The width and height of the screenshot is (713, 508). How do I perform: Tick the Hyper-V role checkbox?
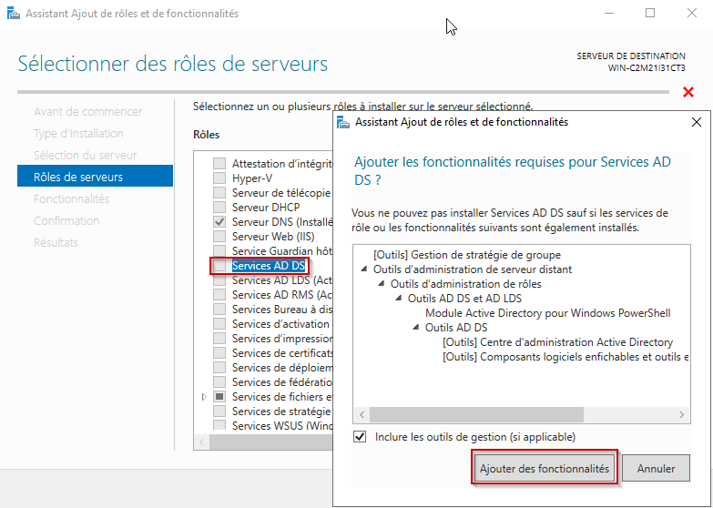[219, 178]
